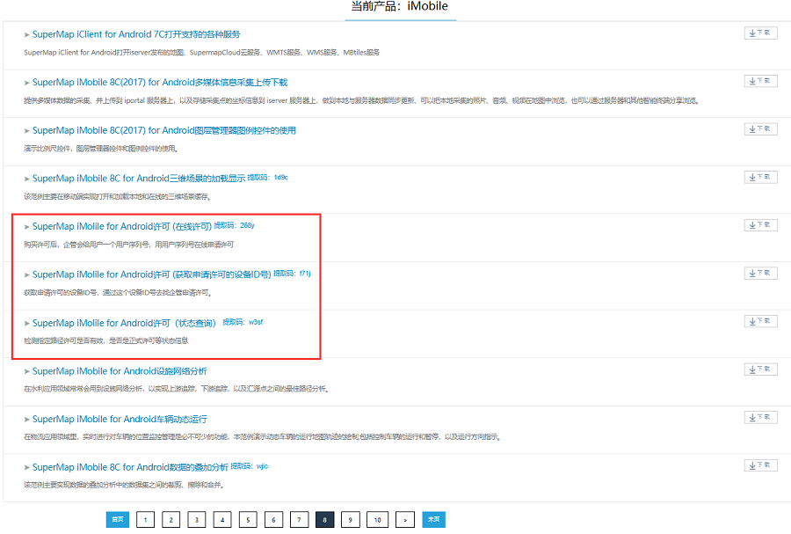Click extraction code w3sf text
Viewport: 791px width, 534px height.
point(243,321)
